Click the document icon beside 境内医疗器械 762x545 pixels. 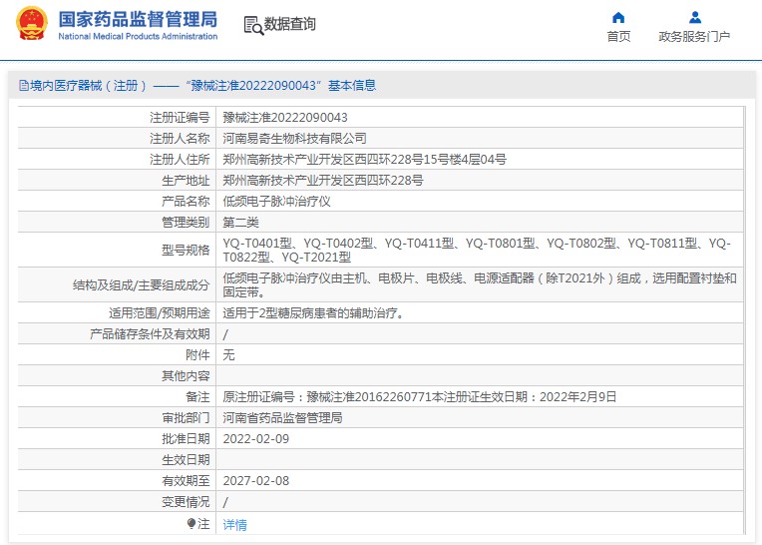pos(24,86)
